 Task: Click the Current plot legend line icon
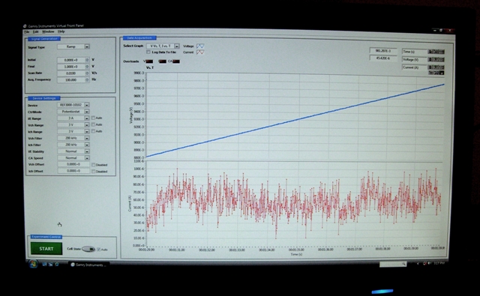click(200, 52)
